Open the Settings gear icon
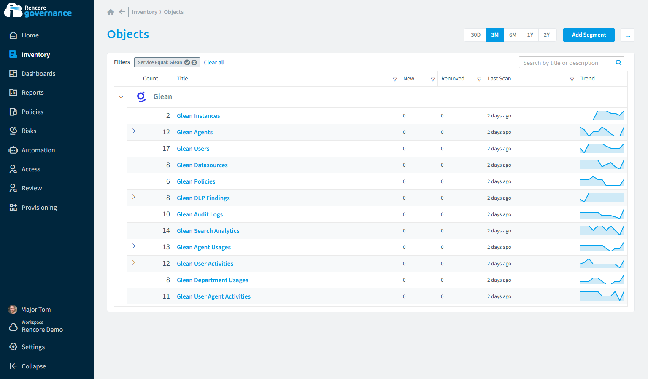Image resolution: width=648 pixels, height=379 pixels. pos(13,347)
